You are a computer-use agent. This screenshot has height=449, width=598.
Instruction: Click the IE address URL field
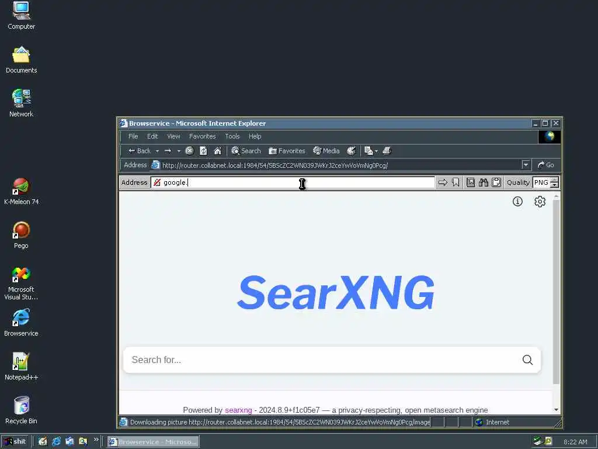336,165
